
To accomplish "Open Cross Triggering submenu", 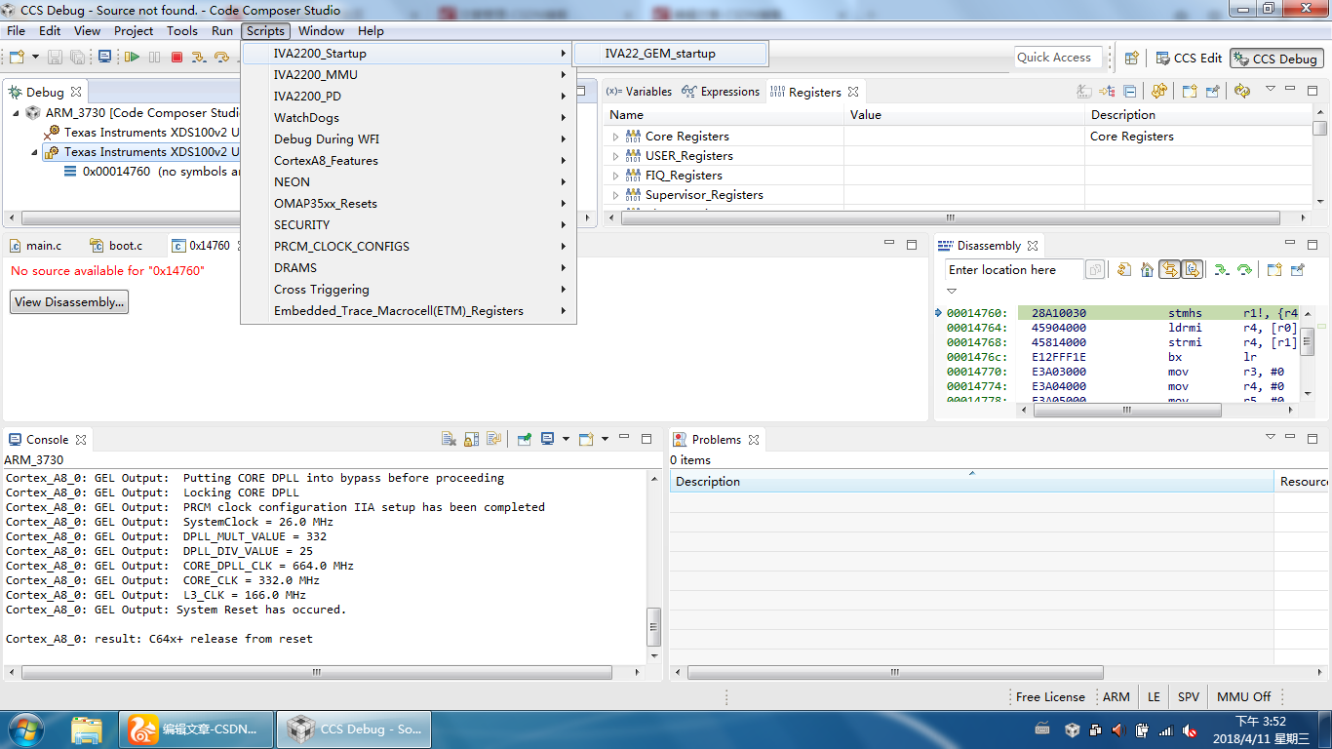I will coord(409,290).
